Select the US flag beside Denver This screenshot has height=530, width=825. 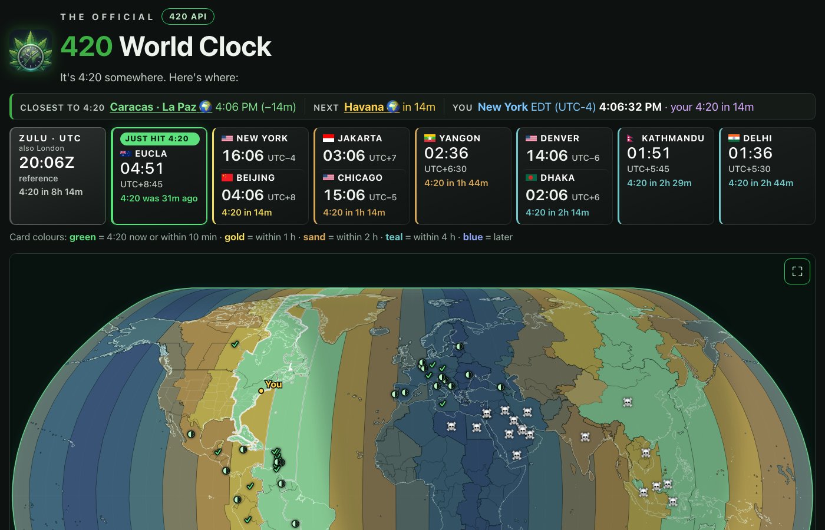click(x=531, y=138)
